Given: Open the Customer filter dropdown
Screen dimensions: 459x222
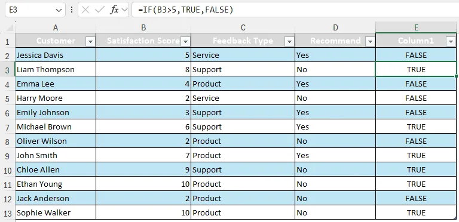Looking at the screenshot, I should coord(90,42).
